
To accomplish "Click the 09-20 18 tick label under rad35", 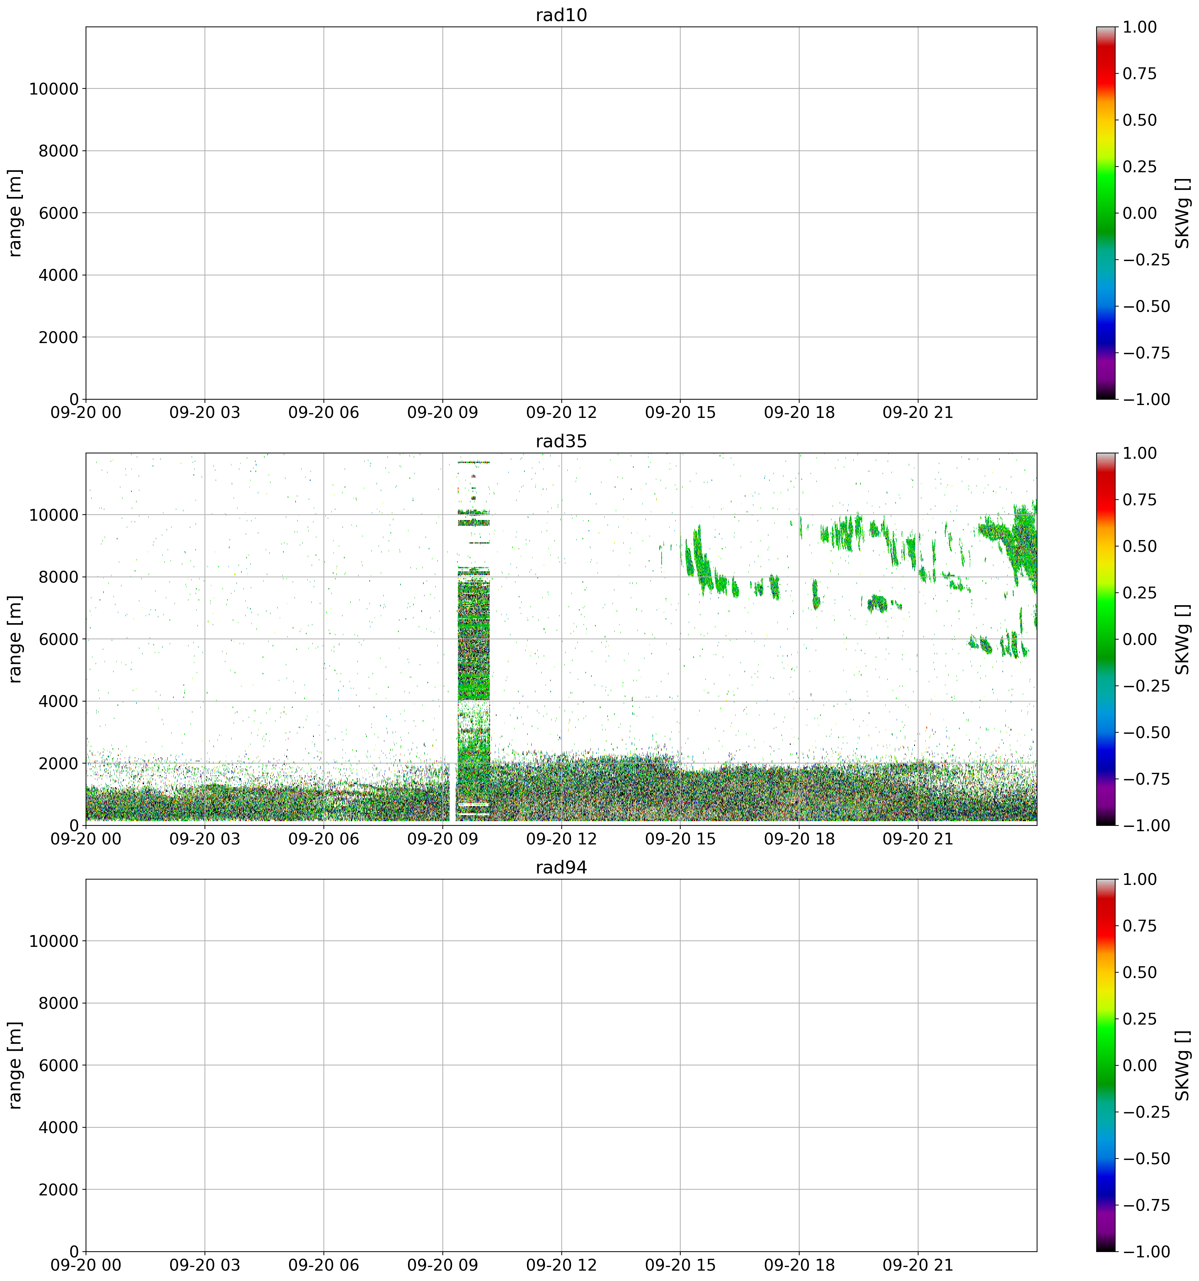I will [x=799, y=839].
